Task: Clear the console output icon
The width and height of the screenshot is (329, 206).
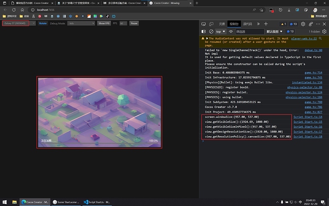Action: tap(211, 31)
